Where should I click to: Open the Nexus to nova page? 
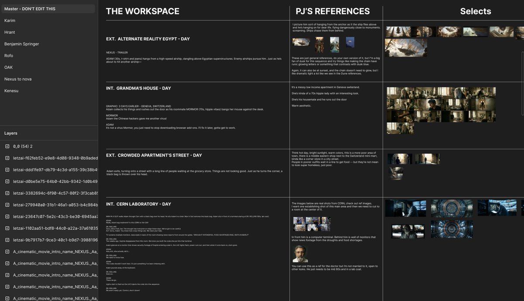(18, 79)
